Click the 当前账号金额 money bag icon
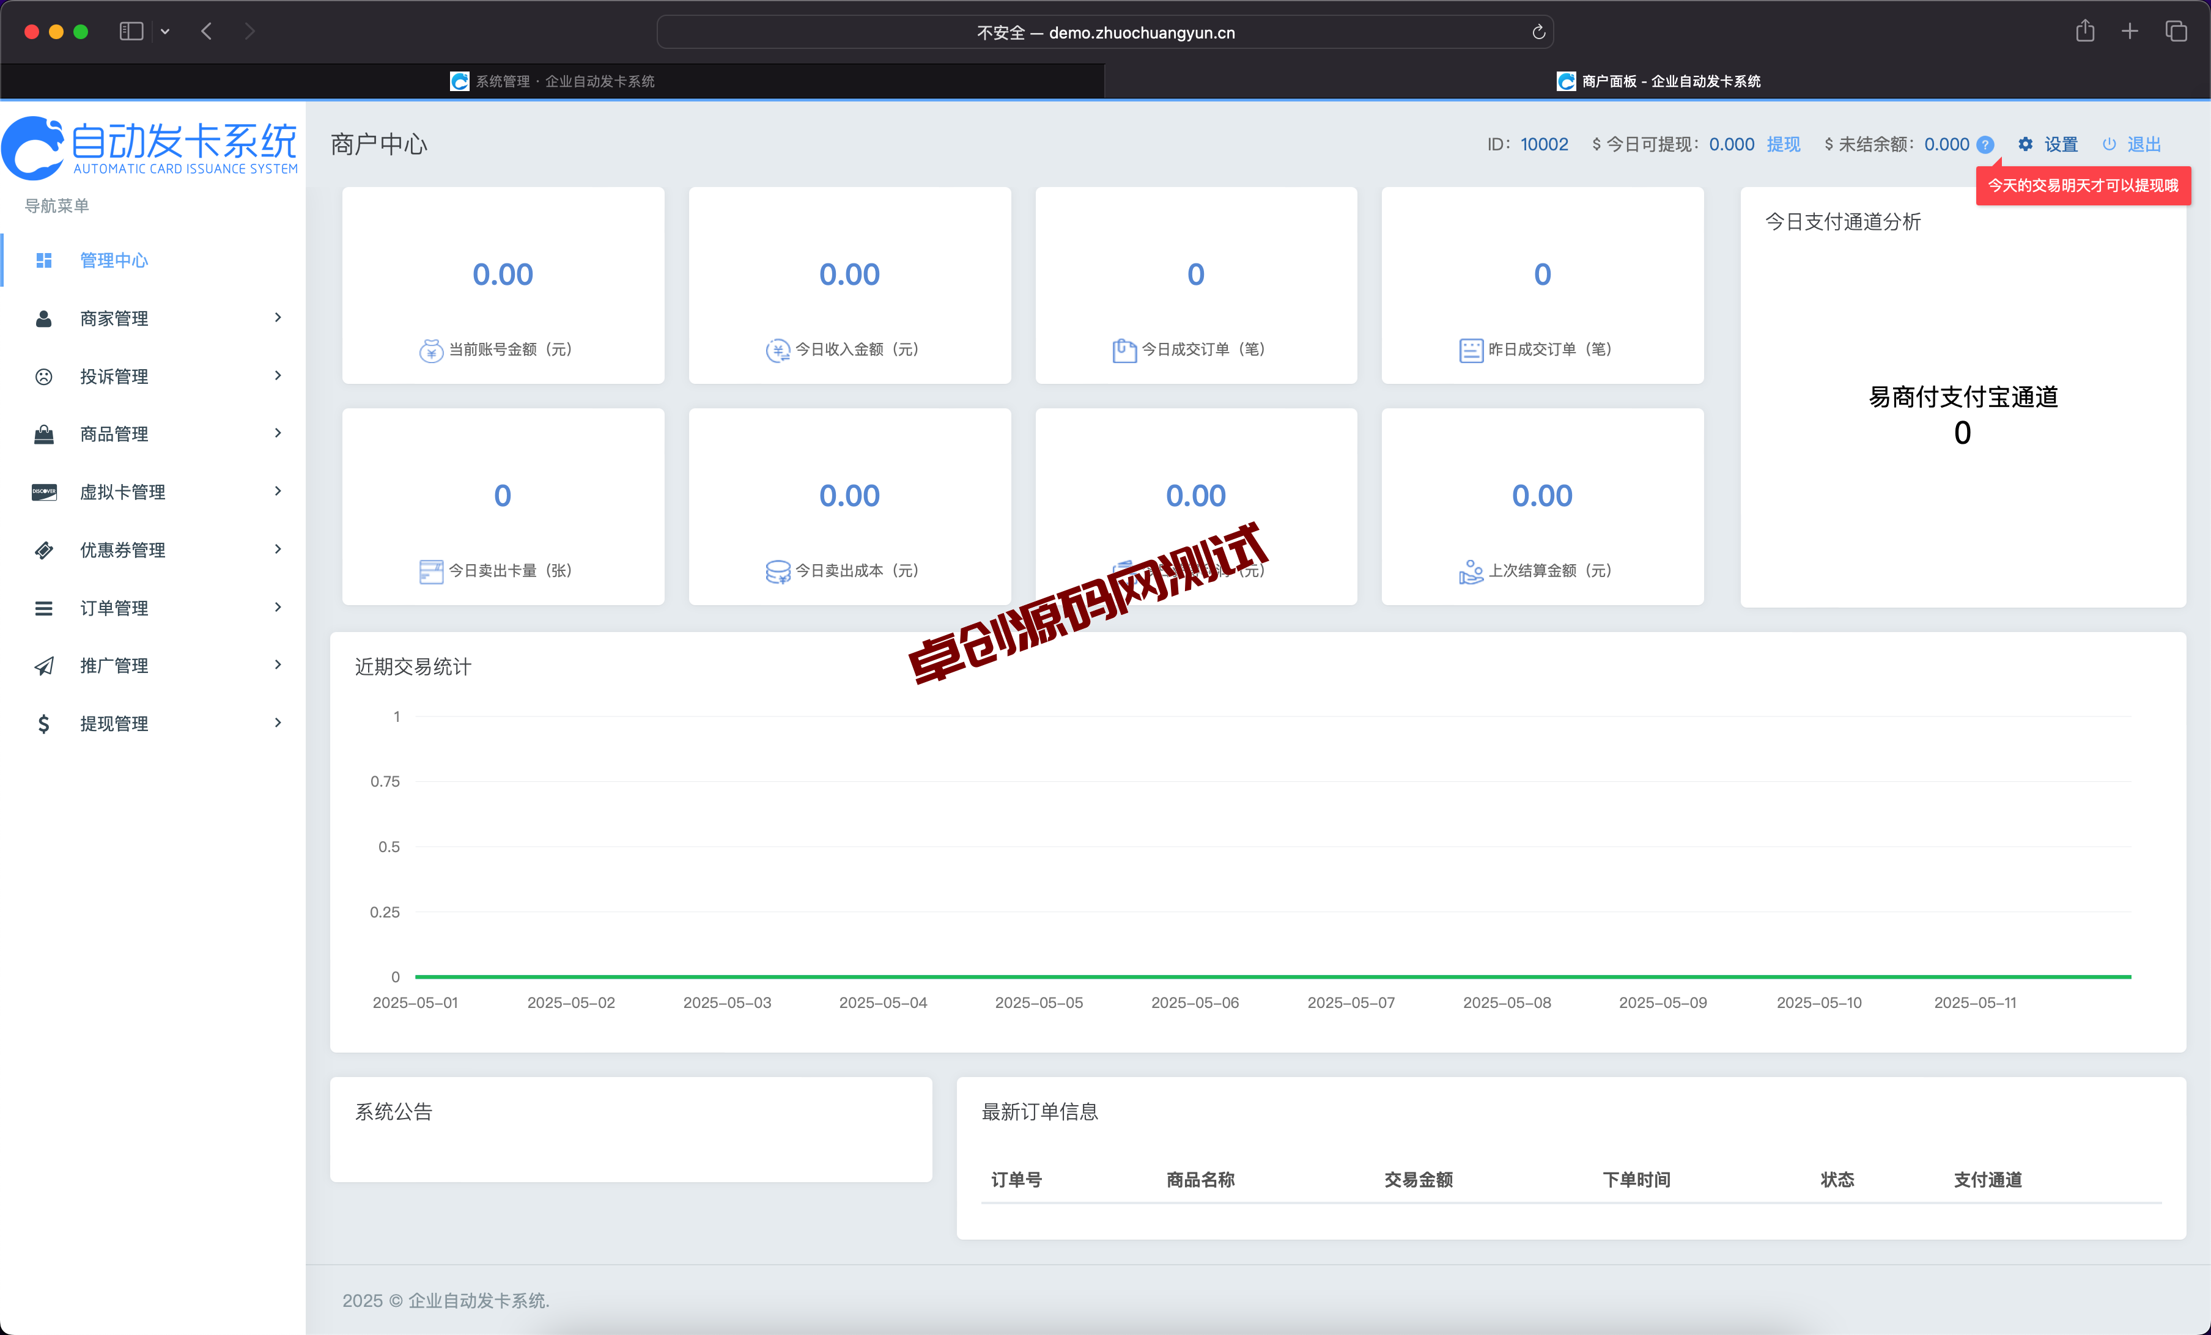The width and height of the screenshot is (2211, 1335). [432, 350]
